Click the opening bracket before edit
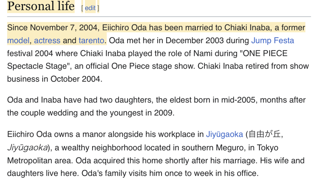Viewport: 315px width, 180px height. click(x=82, y=8)
